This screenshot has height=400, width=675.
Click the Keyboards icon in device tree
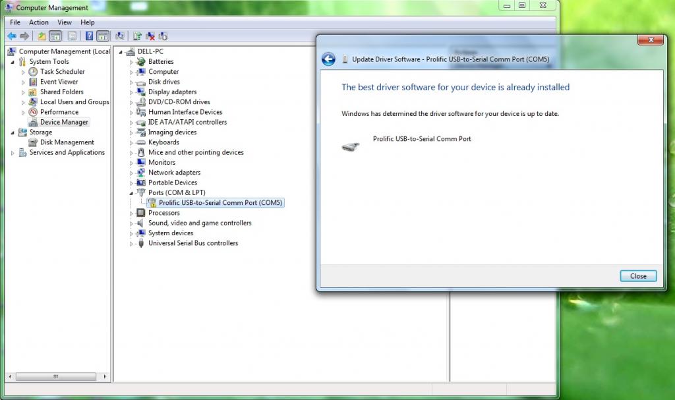pos(141,142)
